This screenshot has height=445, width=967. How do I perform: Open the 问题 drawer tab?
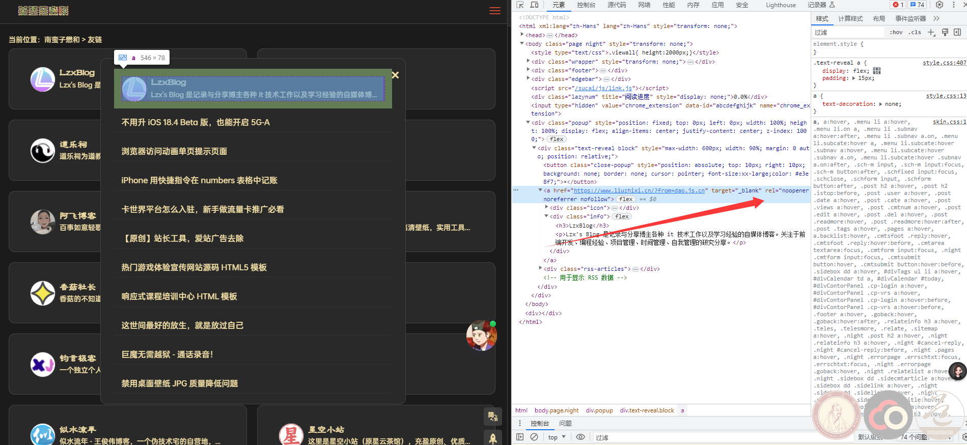point(565,423)
